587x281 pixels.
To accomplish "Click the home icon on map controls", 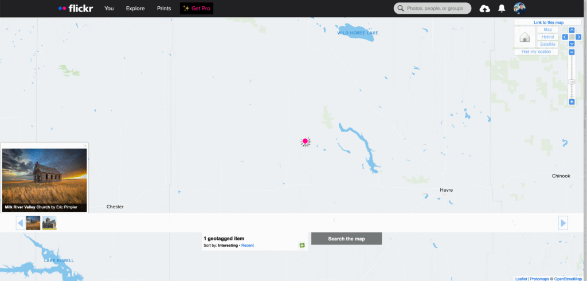I will tap(524, 38).
